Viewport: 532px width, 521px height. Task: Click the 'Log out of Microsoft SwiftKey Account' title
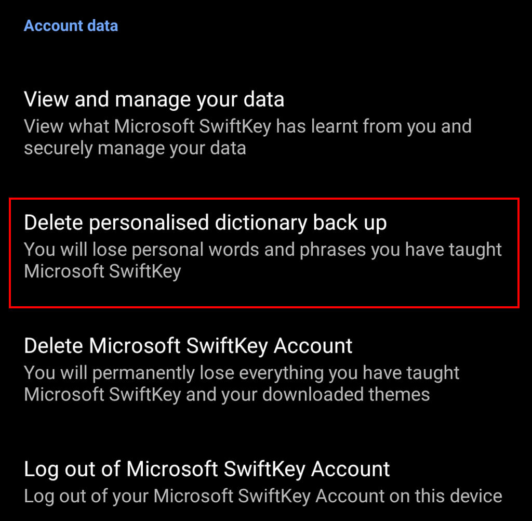(207, 469)
